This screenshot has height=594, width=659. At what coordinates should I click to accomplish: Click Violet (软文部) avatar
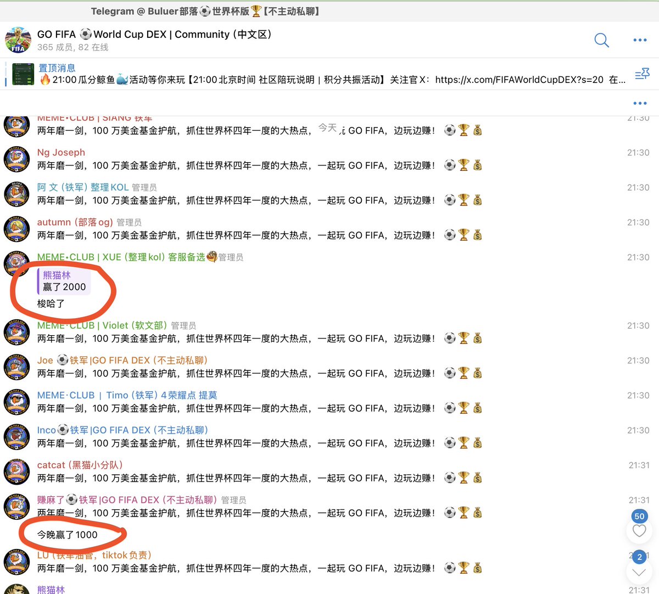pyautogui.click(x=16, y=332)
